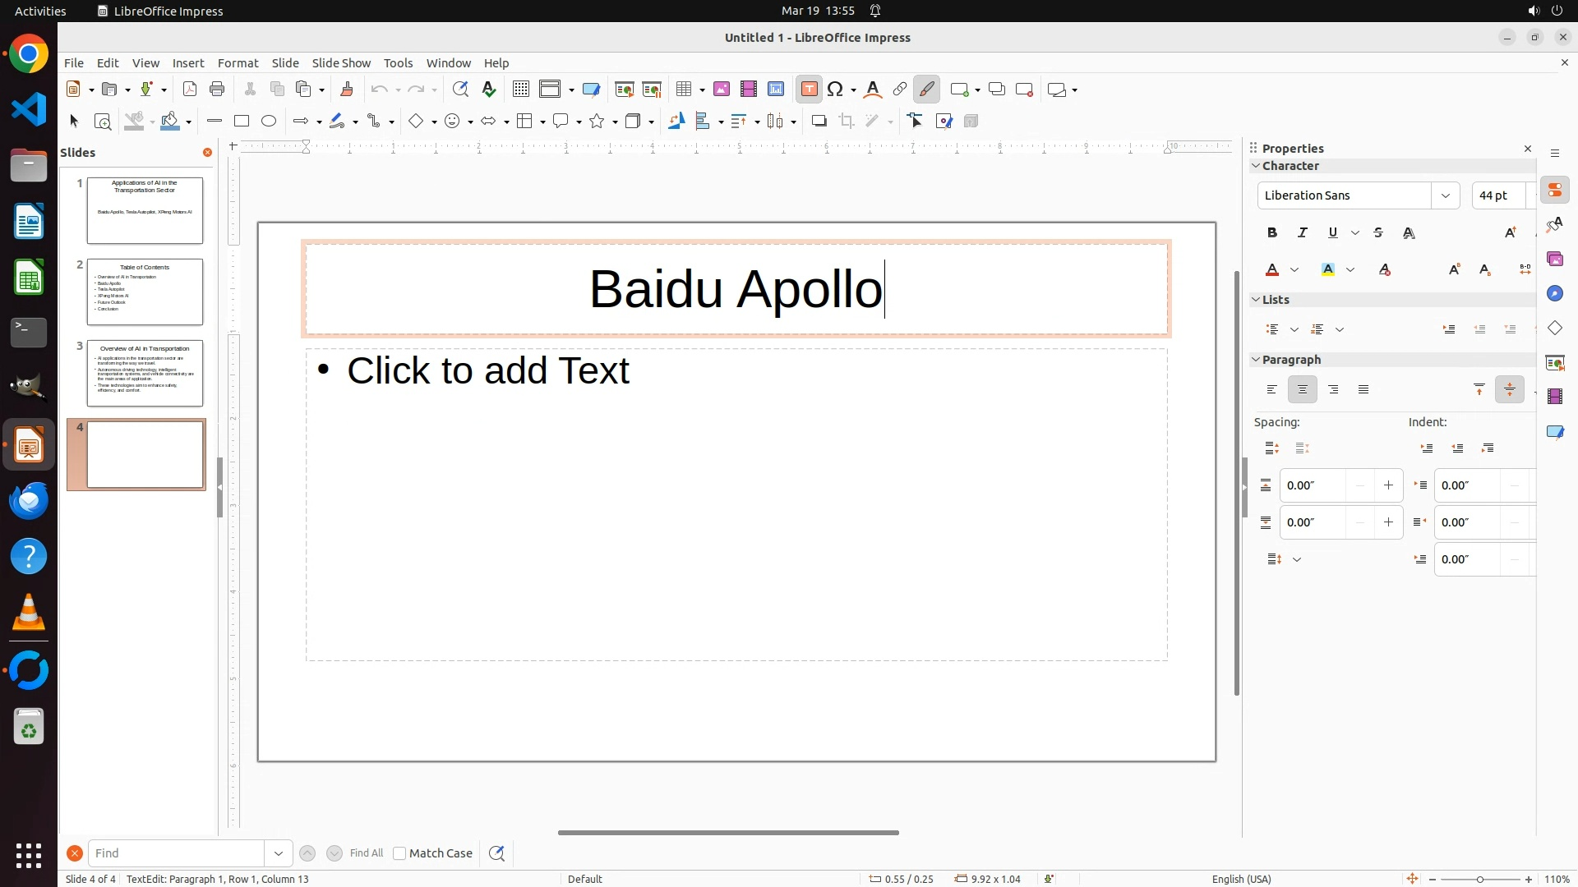Enable the Match Case checkbox
Image resolution: width=1578 pixels, height=887 pixels.
click(x=399, y=853)
